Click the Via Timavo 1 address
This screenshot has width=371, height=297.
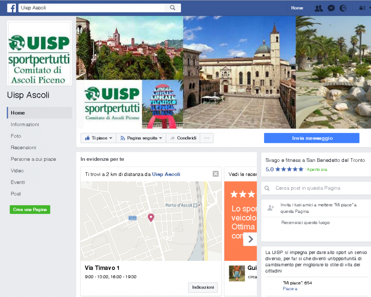(x=102, y=268)
